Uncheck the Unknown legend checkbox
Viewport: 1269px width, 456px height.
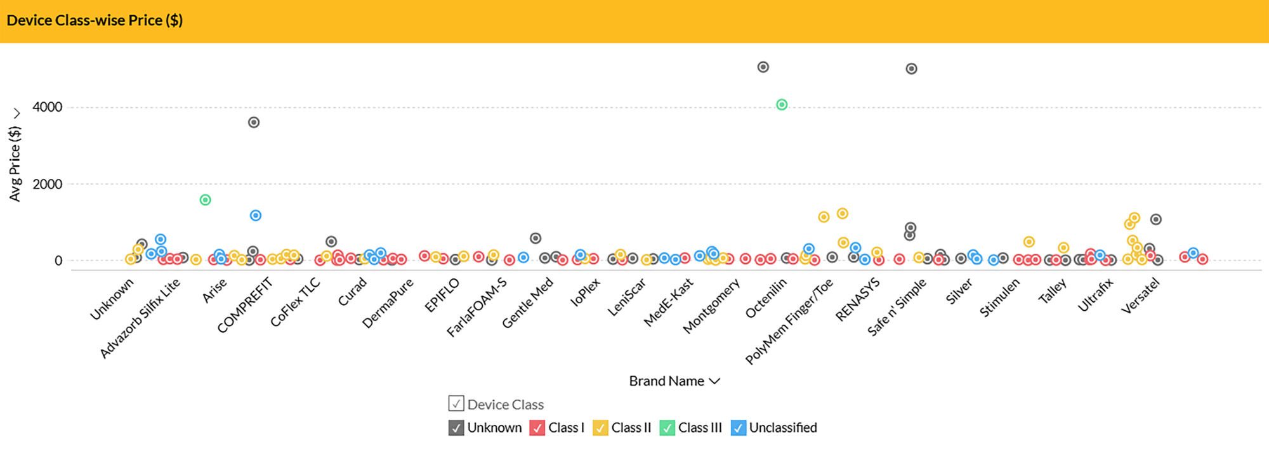coord(456,428)
